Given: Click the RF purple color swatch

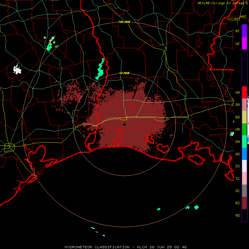Looking at the screenshot, I should pyautogui.click(x=244, y=31).
